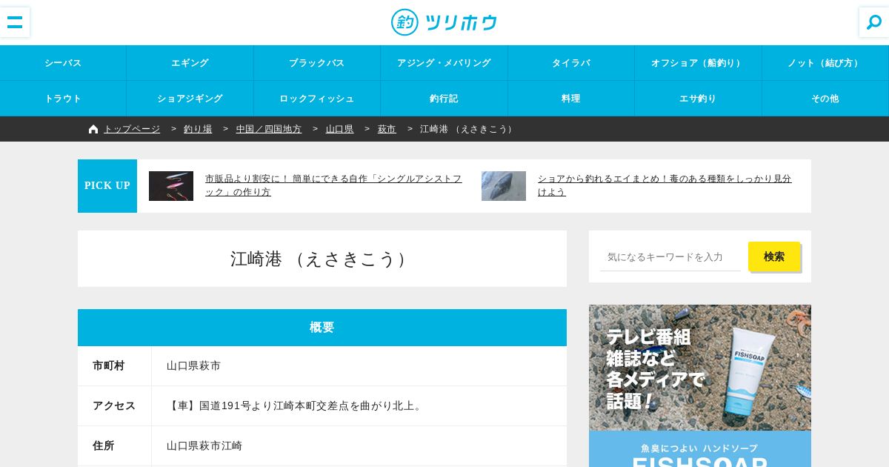This screenshot has height=467, width=889.
Task: Open the FISHSOAP advertisement banner
Action: (700, 385)
